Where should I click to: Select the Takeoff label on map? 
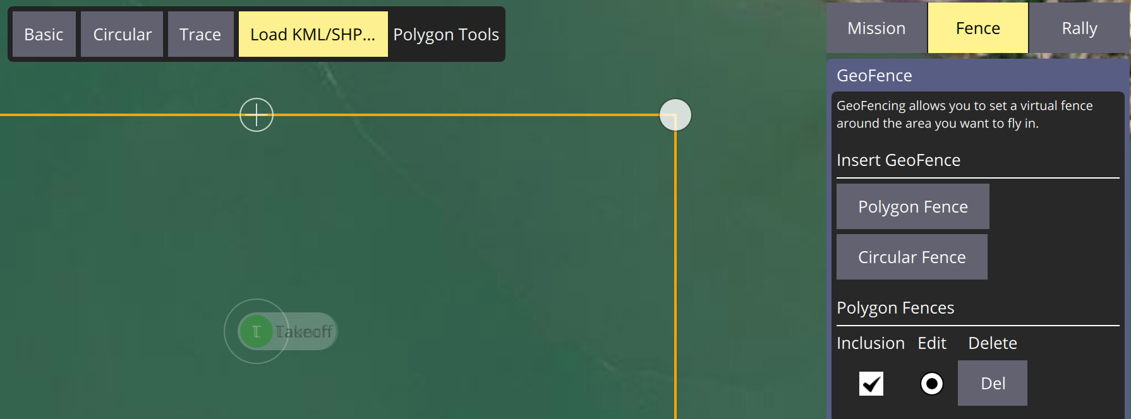(304, 331)
